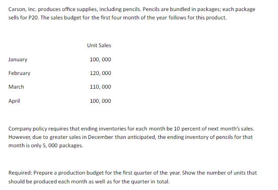
Task: Click the word 'Carson, Inc.' in first paragraph
Action: (23, 9)
